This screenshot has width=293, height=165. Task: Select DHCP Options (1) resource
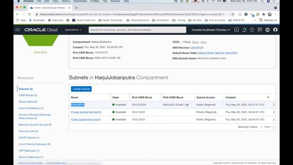pos(29,137)
